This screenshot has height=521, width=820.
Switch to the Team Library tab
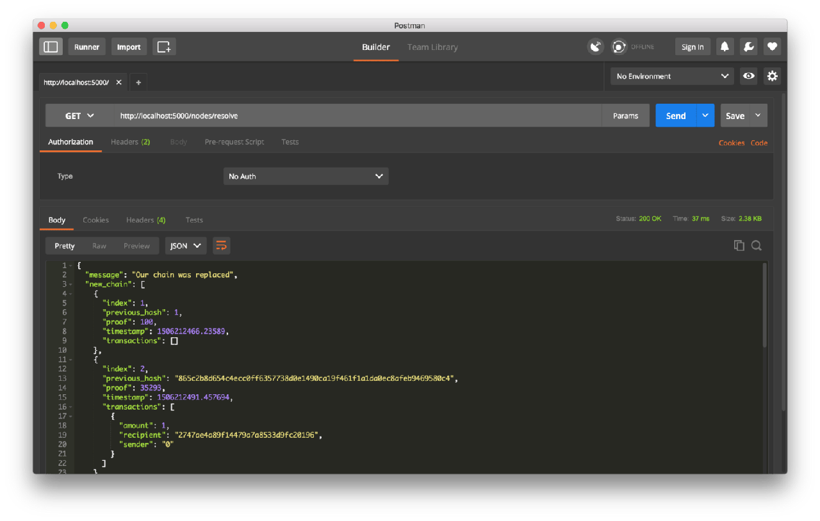point(432,47)
